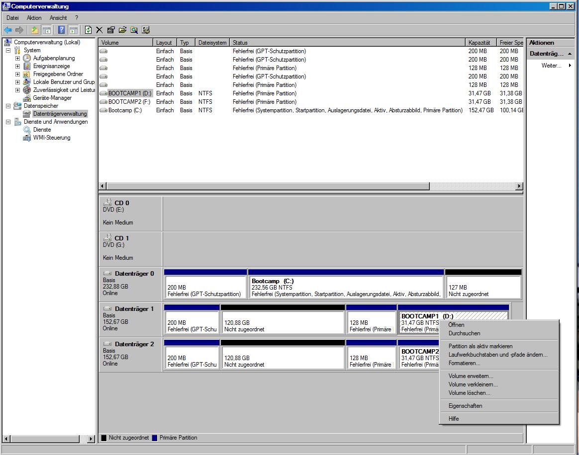This screenshot has width=579, height=455.
Task: Click the magnifier search toolbar icon
Action: coord(134,30)
